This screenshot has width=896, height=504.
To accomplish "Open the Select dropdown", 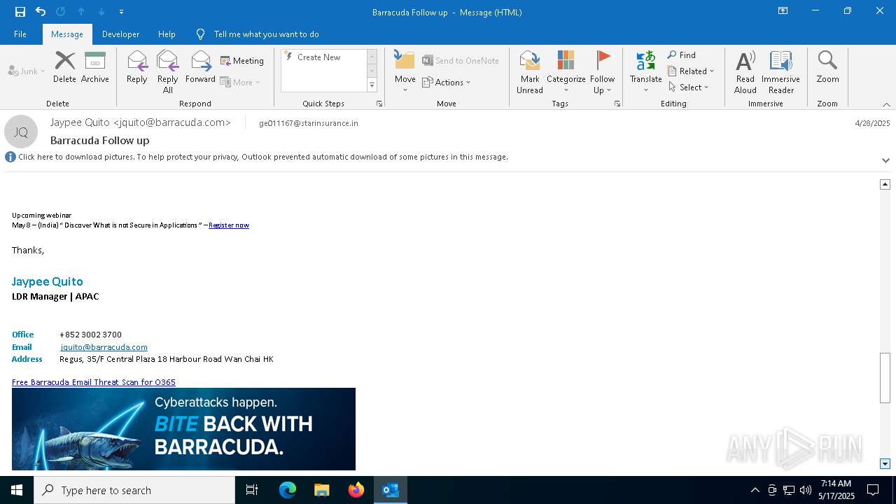I will [689, 87].
